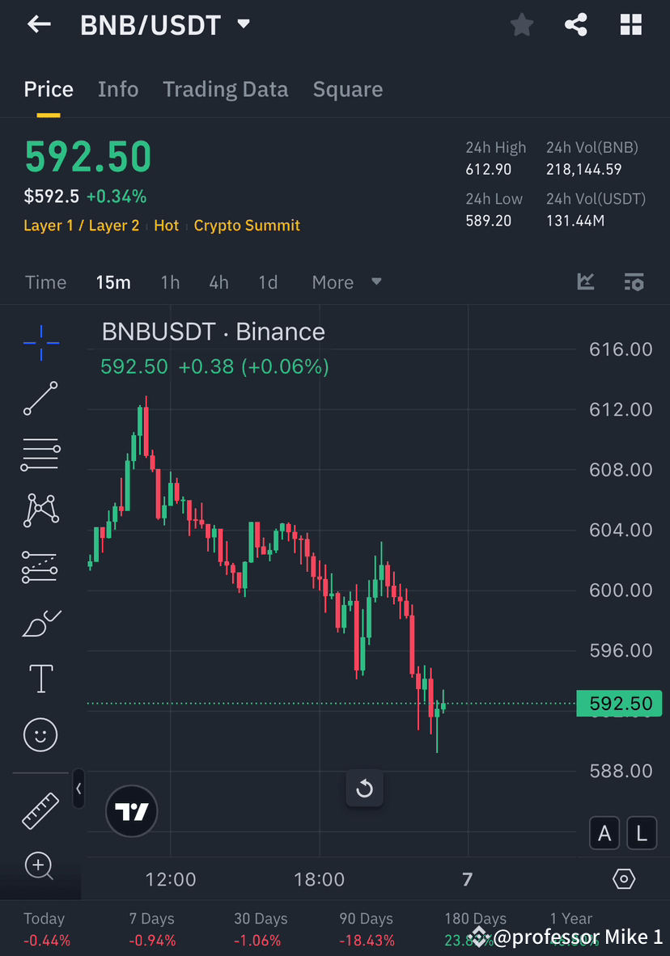Switch to the Trading Data tab
670x956 pixels.
click(225, 89)
